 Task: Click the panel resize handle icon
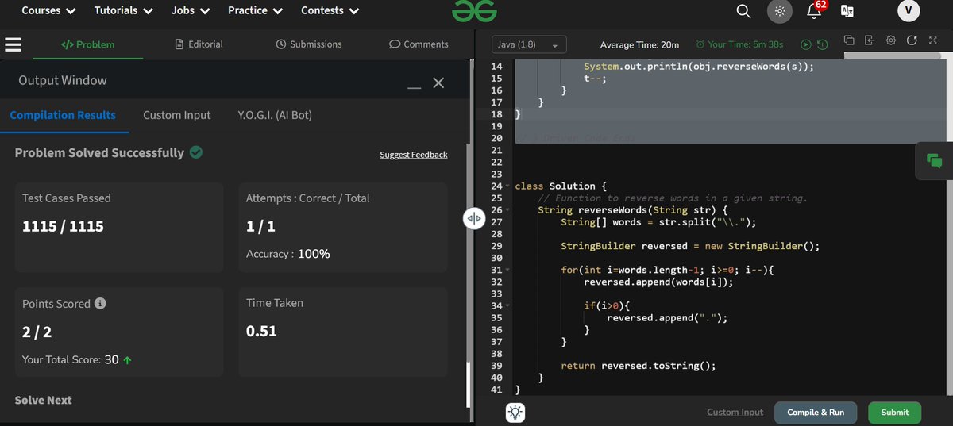[474, 218]
